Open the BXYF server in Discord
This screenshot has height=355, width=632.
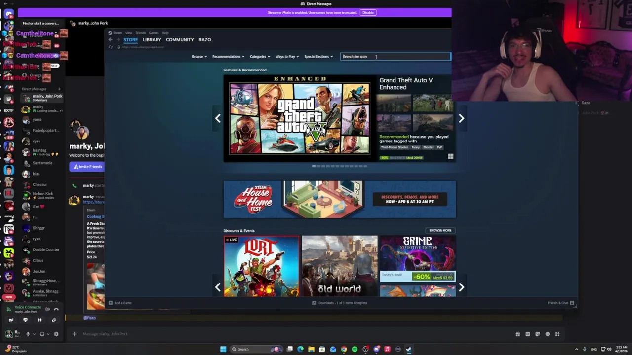click(8, 110)
